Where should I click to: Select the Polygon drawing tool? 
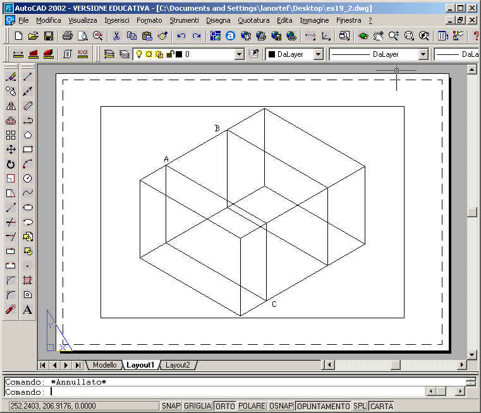[x=28, y=135]
